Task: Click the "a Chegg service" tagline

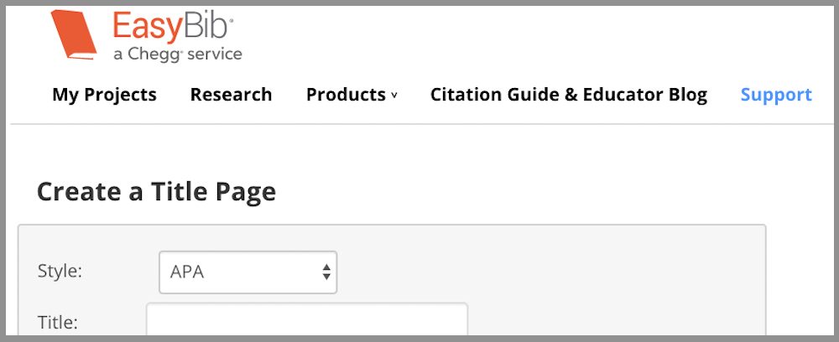Action: (176, 54)
